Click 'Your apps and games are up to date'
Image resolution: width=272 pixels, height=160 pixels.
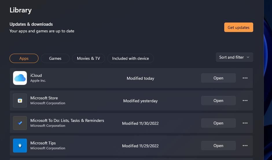click(42, 31)
